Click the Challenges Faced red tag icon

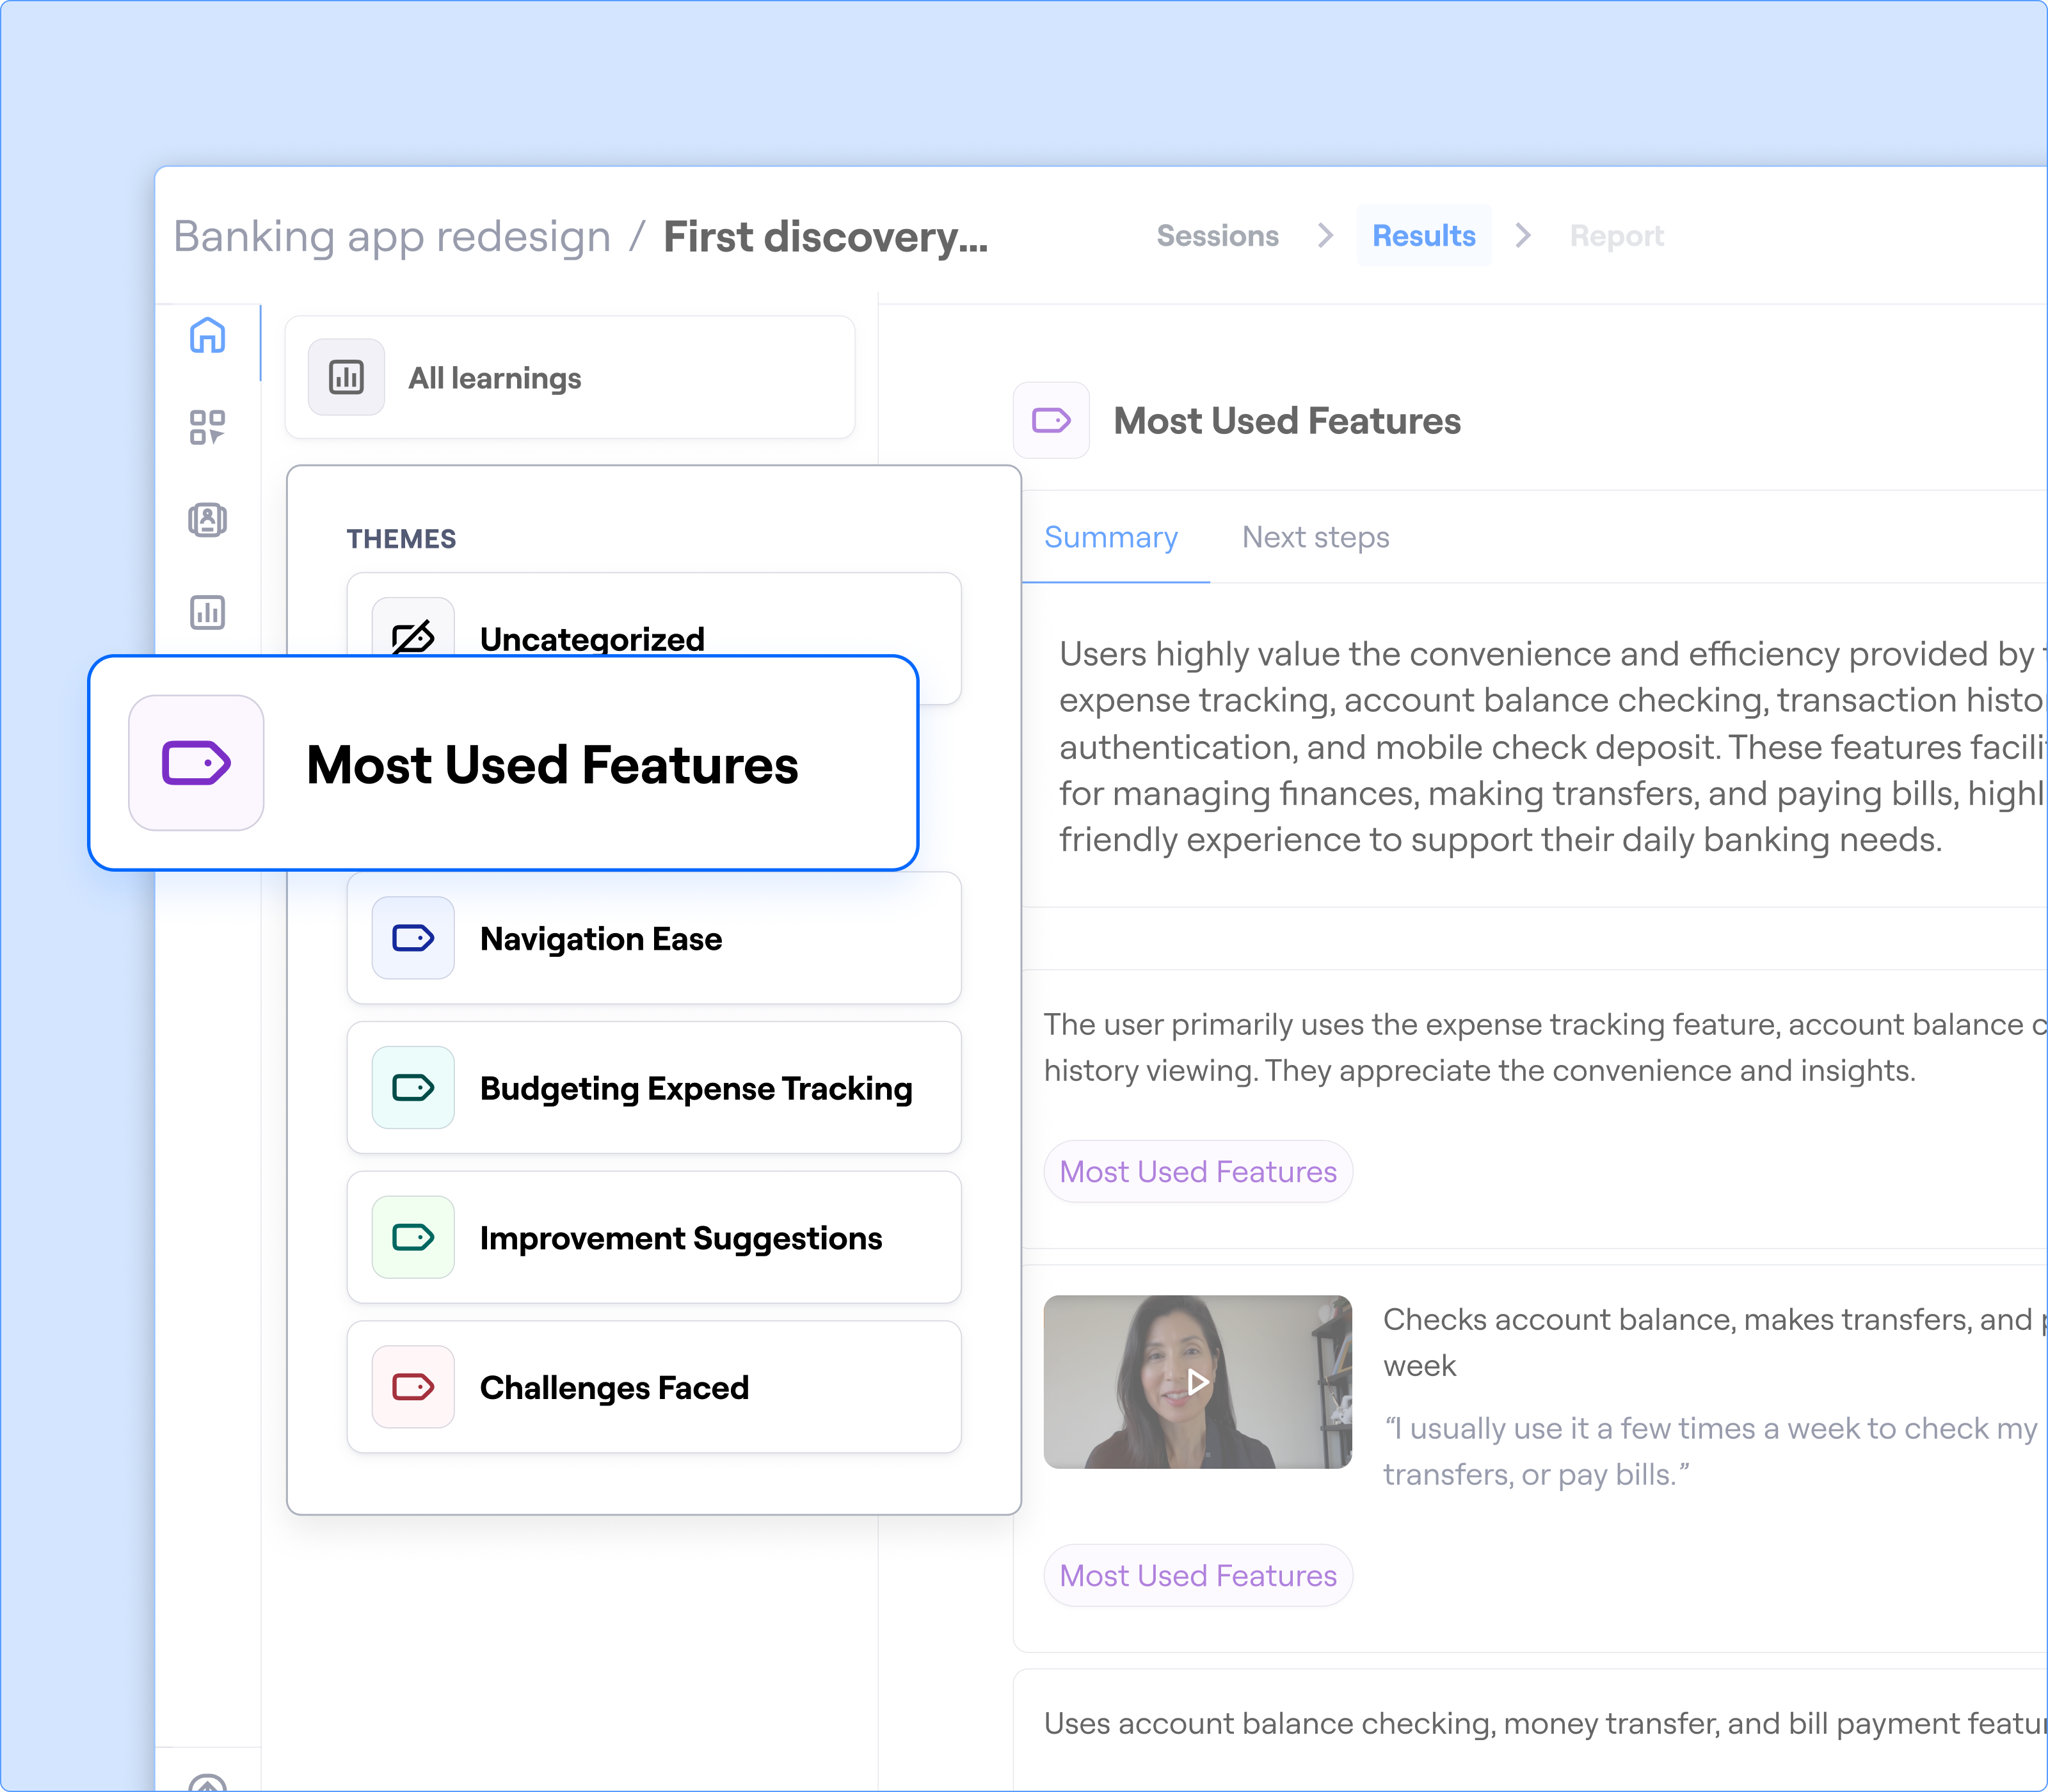(x=413, y=1387)
